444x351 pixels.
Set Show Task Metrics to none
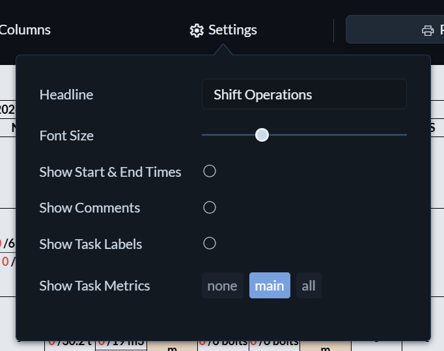223,285
